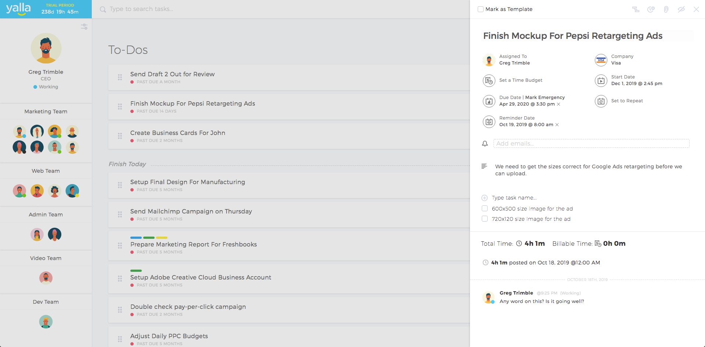705x347 pixels.
Task: Remove the due date with the X
Action: tap(558, 104)
